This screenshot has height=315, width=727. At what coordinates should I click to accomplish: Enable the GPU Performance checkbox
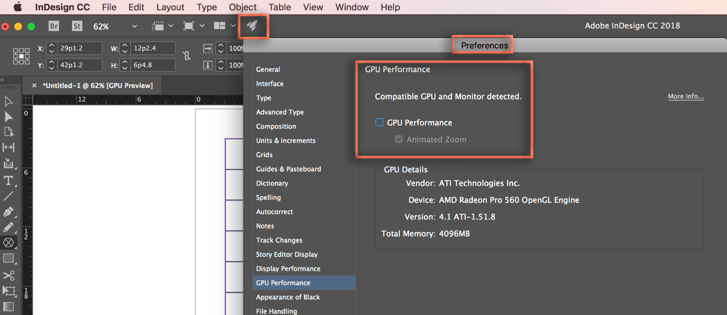click(379, 122)
